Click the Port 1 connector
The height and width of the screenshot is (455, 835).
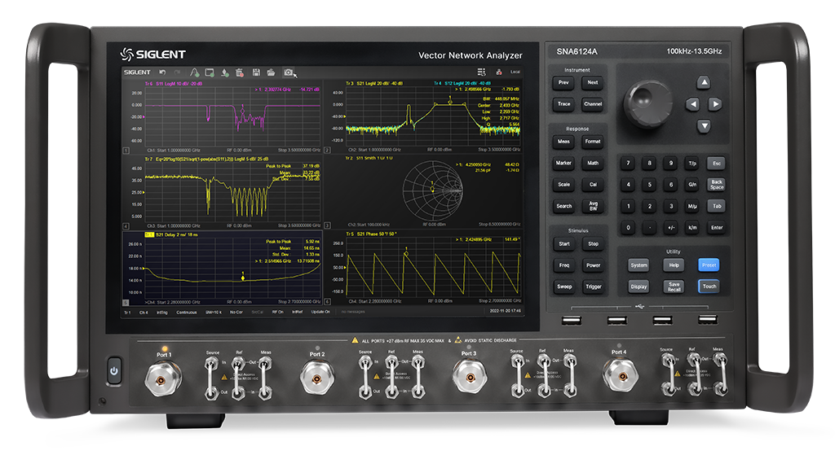pos(163,379)
